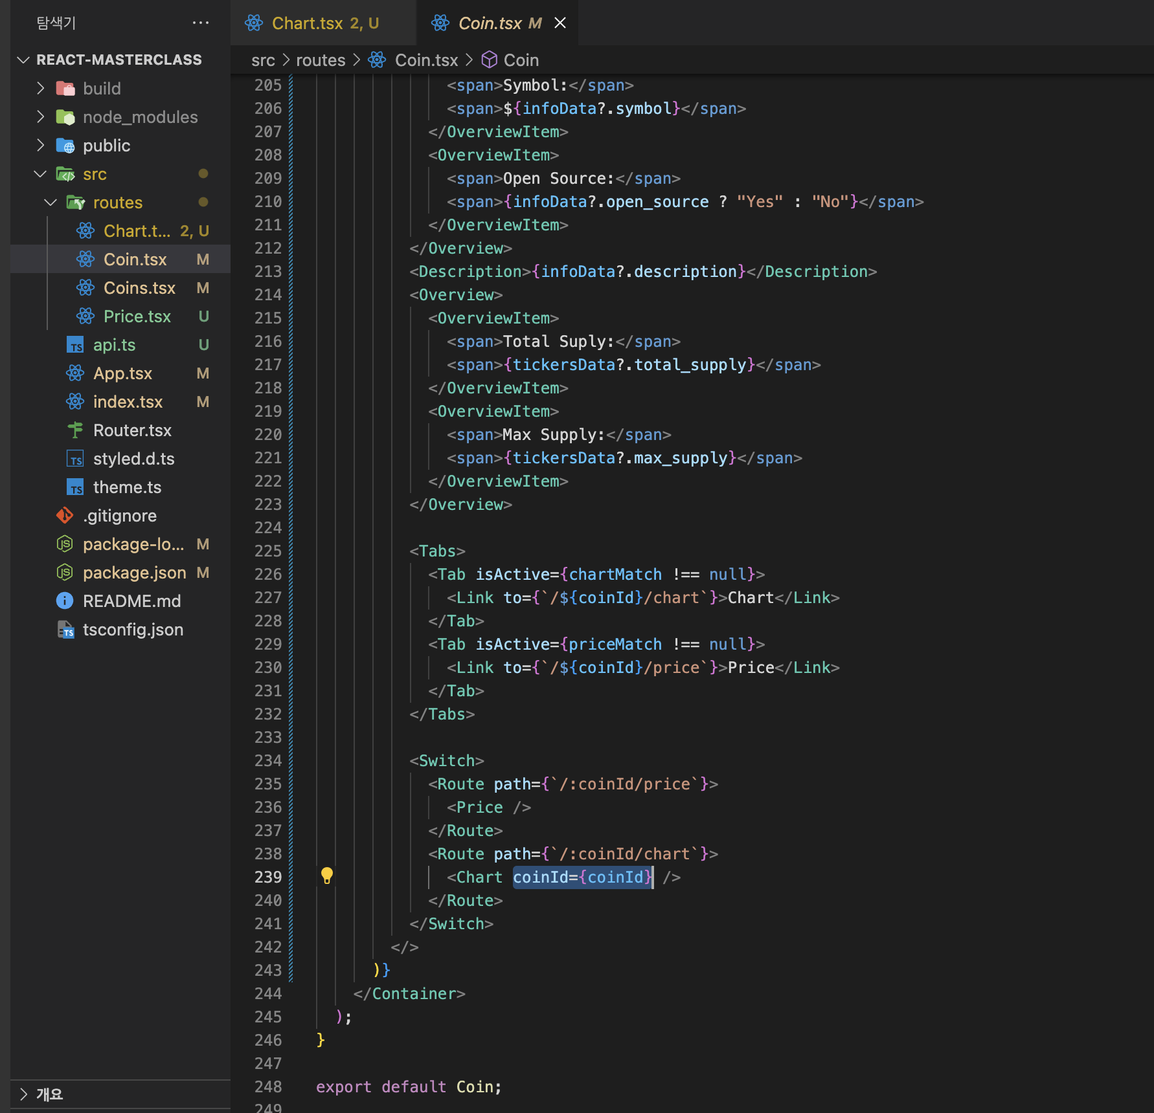This screenshot has width=1154, height=1113.
Task: Click the src breadcrumb segment
Action: (263, 60)
